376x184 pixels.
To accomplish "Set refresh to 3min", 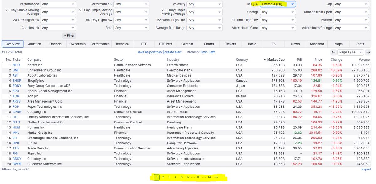I will 204,52.
